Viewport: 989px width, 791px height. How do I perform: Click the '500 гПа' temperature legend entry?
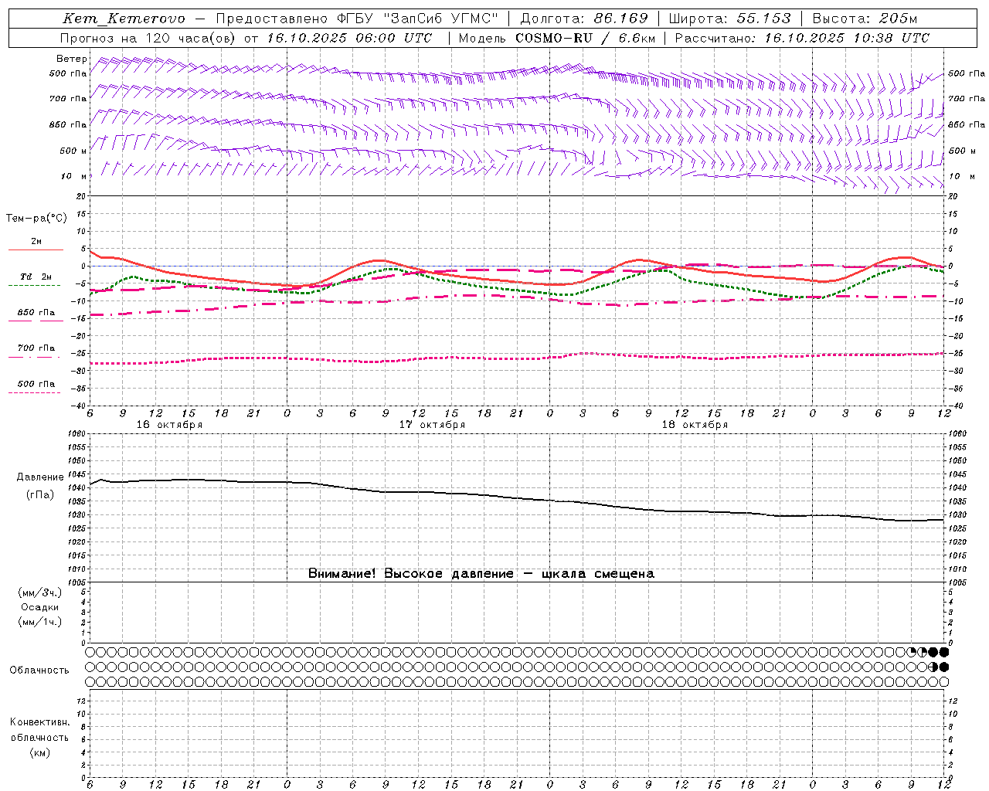pyautogui.click(x=36, y=384)
